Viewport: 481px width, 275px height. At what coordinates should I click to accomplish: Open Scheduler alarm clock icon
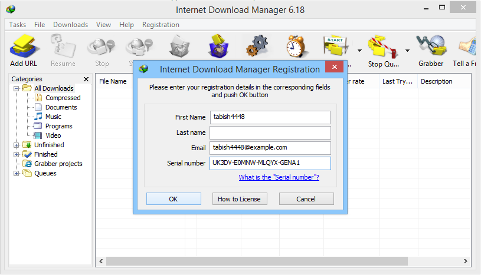click(x=296, y=46)
